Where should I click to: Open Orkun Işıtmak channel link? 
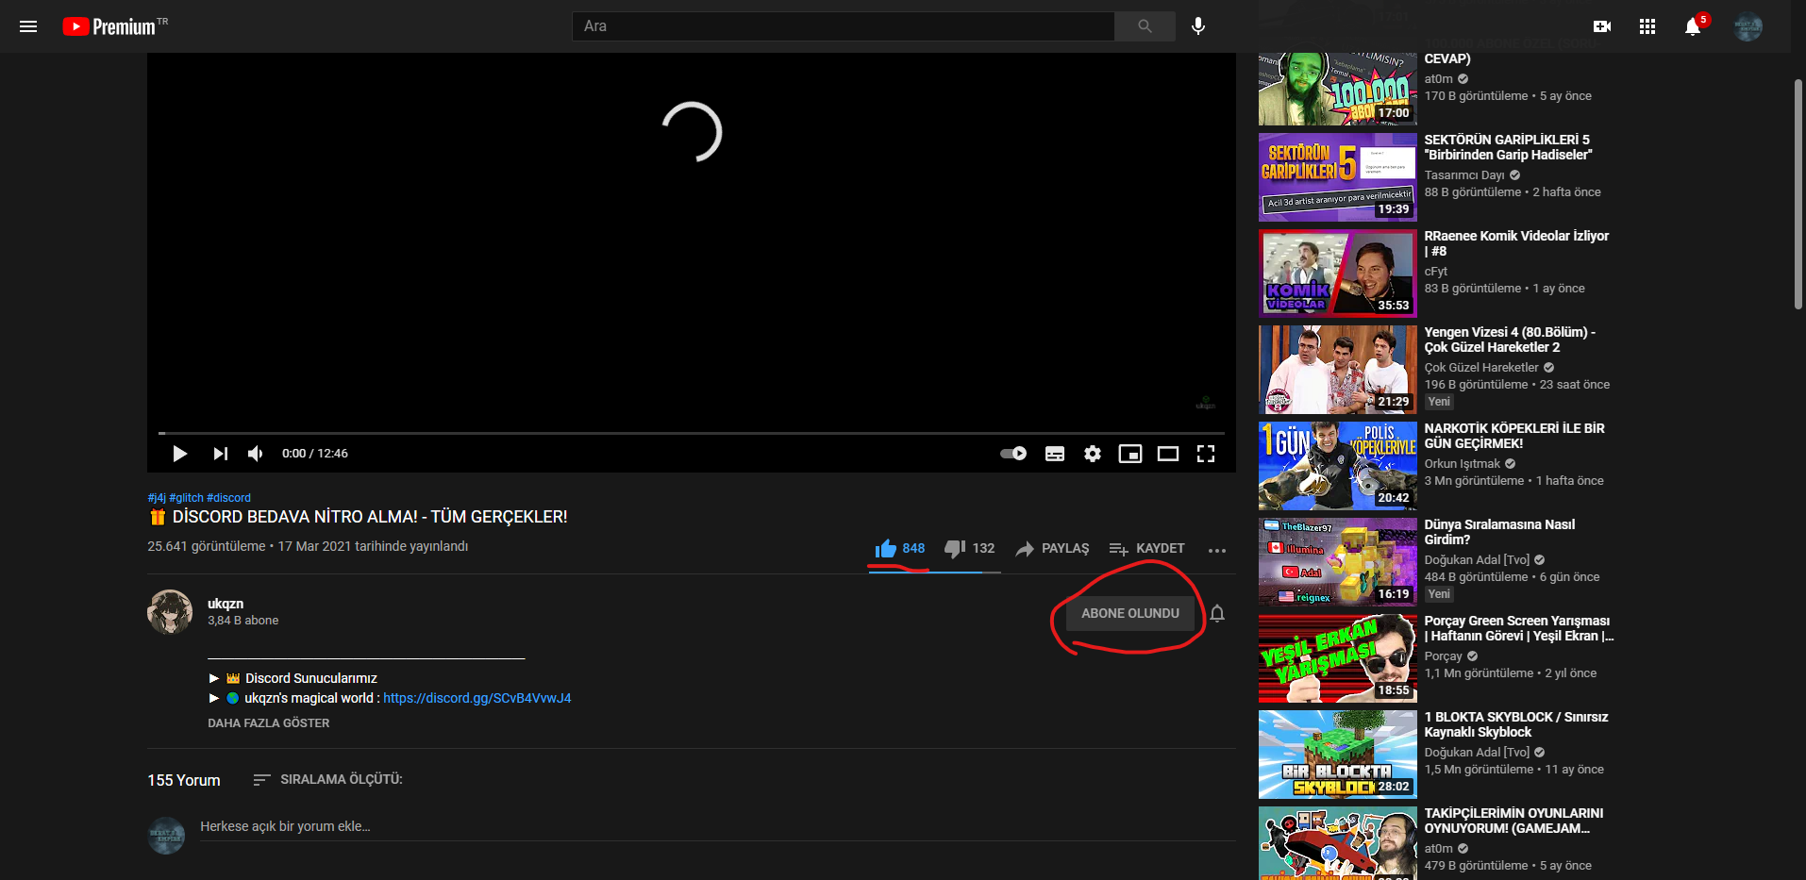pyautogui.click(x=1463, y=464)
